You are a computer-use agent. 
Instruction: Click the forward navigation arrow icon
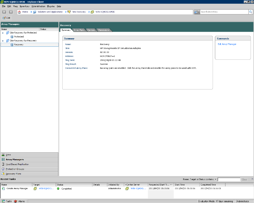tap(11, 12)
